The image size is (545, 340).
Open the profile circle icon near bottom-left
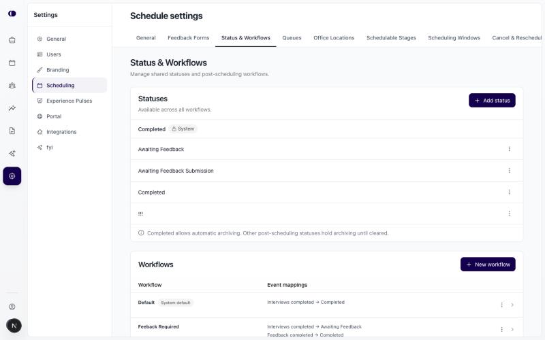[12, 307]
